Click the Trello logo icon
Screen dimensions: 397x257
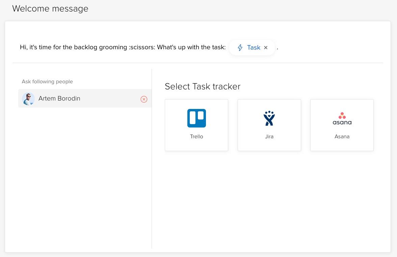coord(196,118)
